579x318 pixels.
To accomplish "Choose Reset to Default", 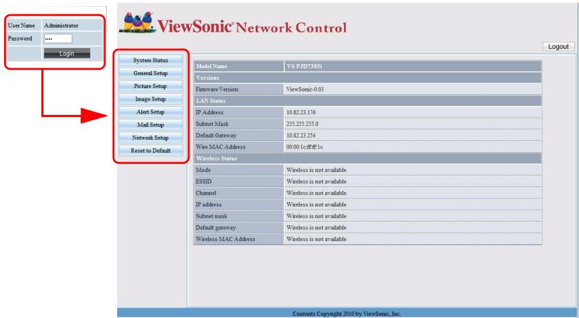I will pyautogui.click(x=151, y=151).
